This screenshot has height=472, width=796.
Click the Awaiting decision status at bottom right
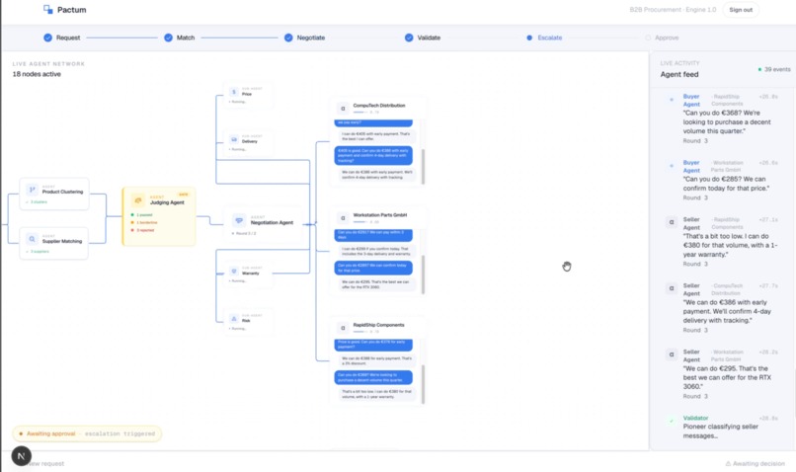click(755, 463)
